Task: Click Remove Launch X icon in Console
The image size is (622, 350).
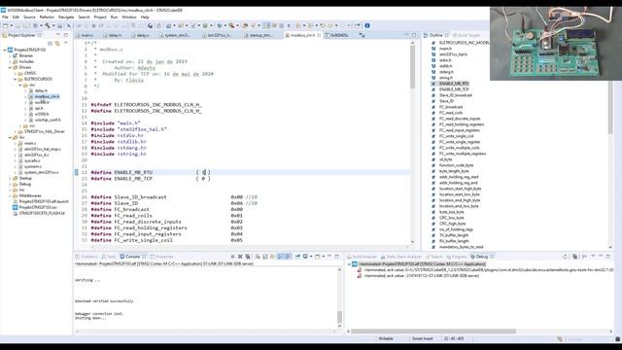Action: (x=240, y=257)
